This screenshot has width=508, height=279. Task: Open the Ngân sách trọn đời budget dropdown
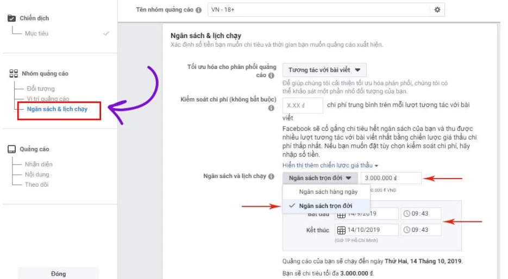(320, 178)
